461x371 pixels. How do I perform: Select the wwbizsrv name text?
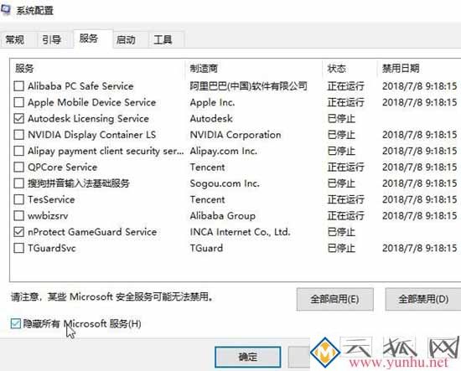[x=48, y=216]
